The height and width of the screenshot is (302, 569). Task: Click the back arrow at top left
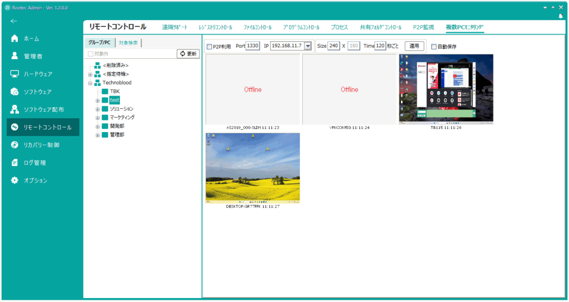[x=14, y=21]
